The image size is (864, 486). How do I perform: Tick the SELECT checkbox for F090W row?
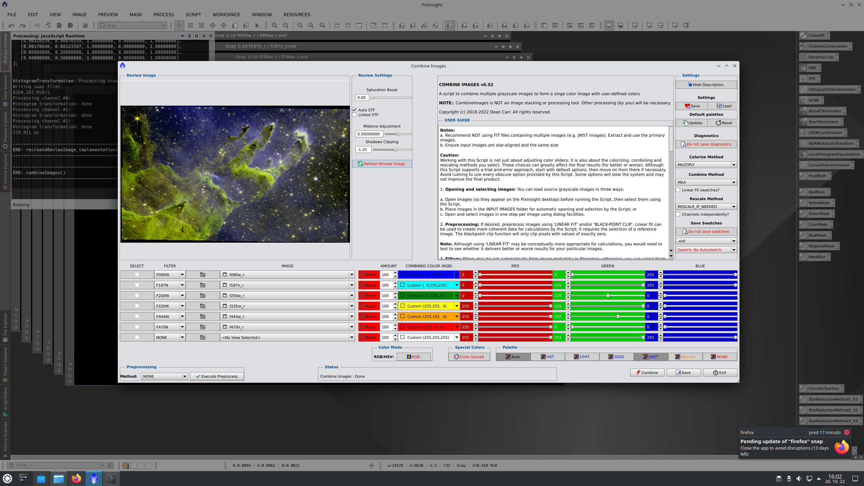click(137, 275)
